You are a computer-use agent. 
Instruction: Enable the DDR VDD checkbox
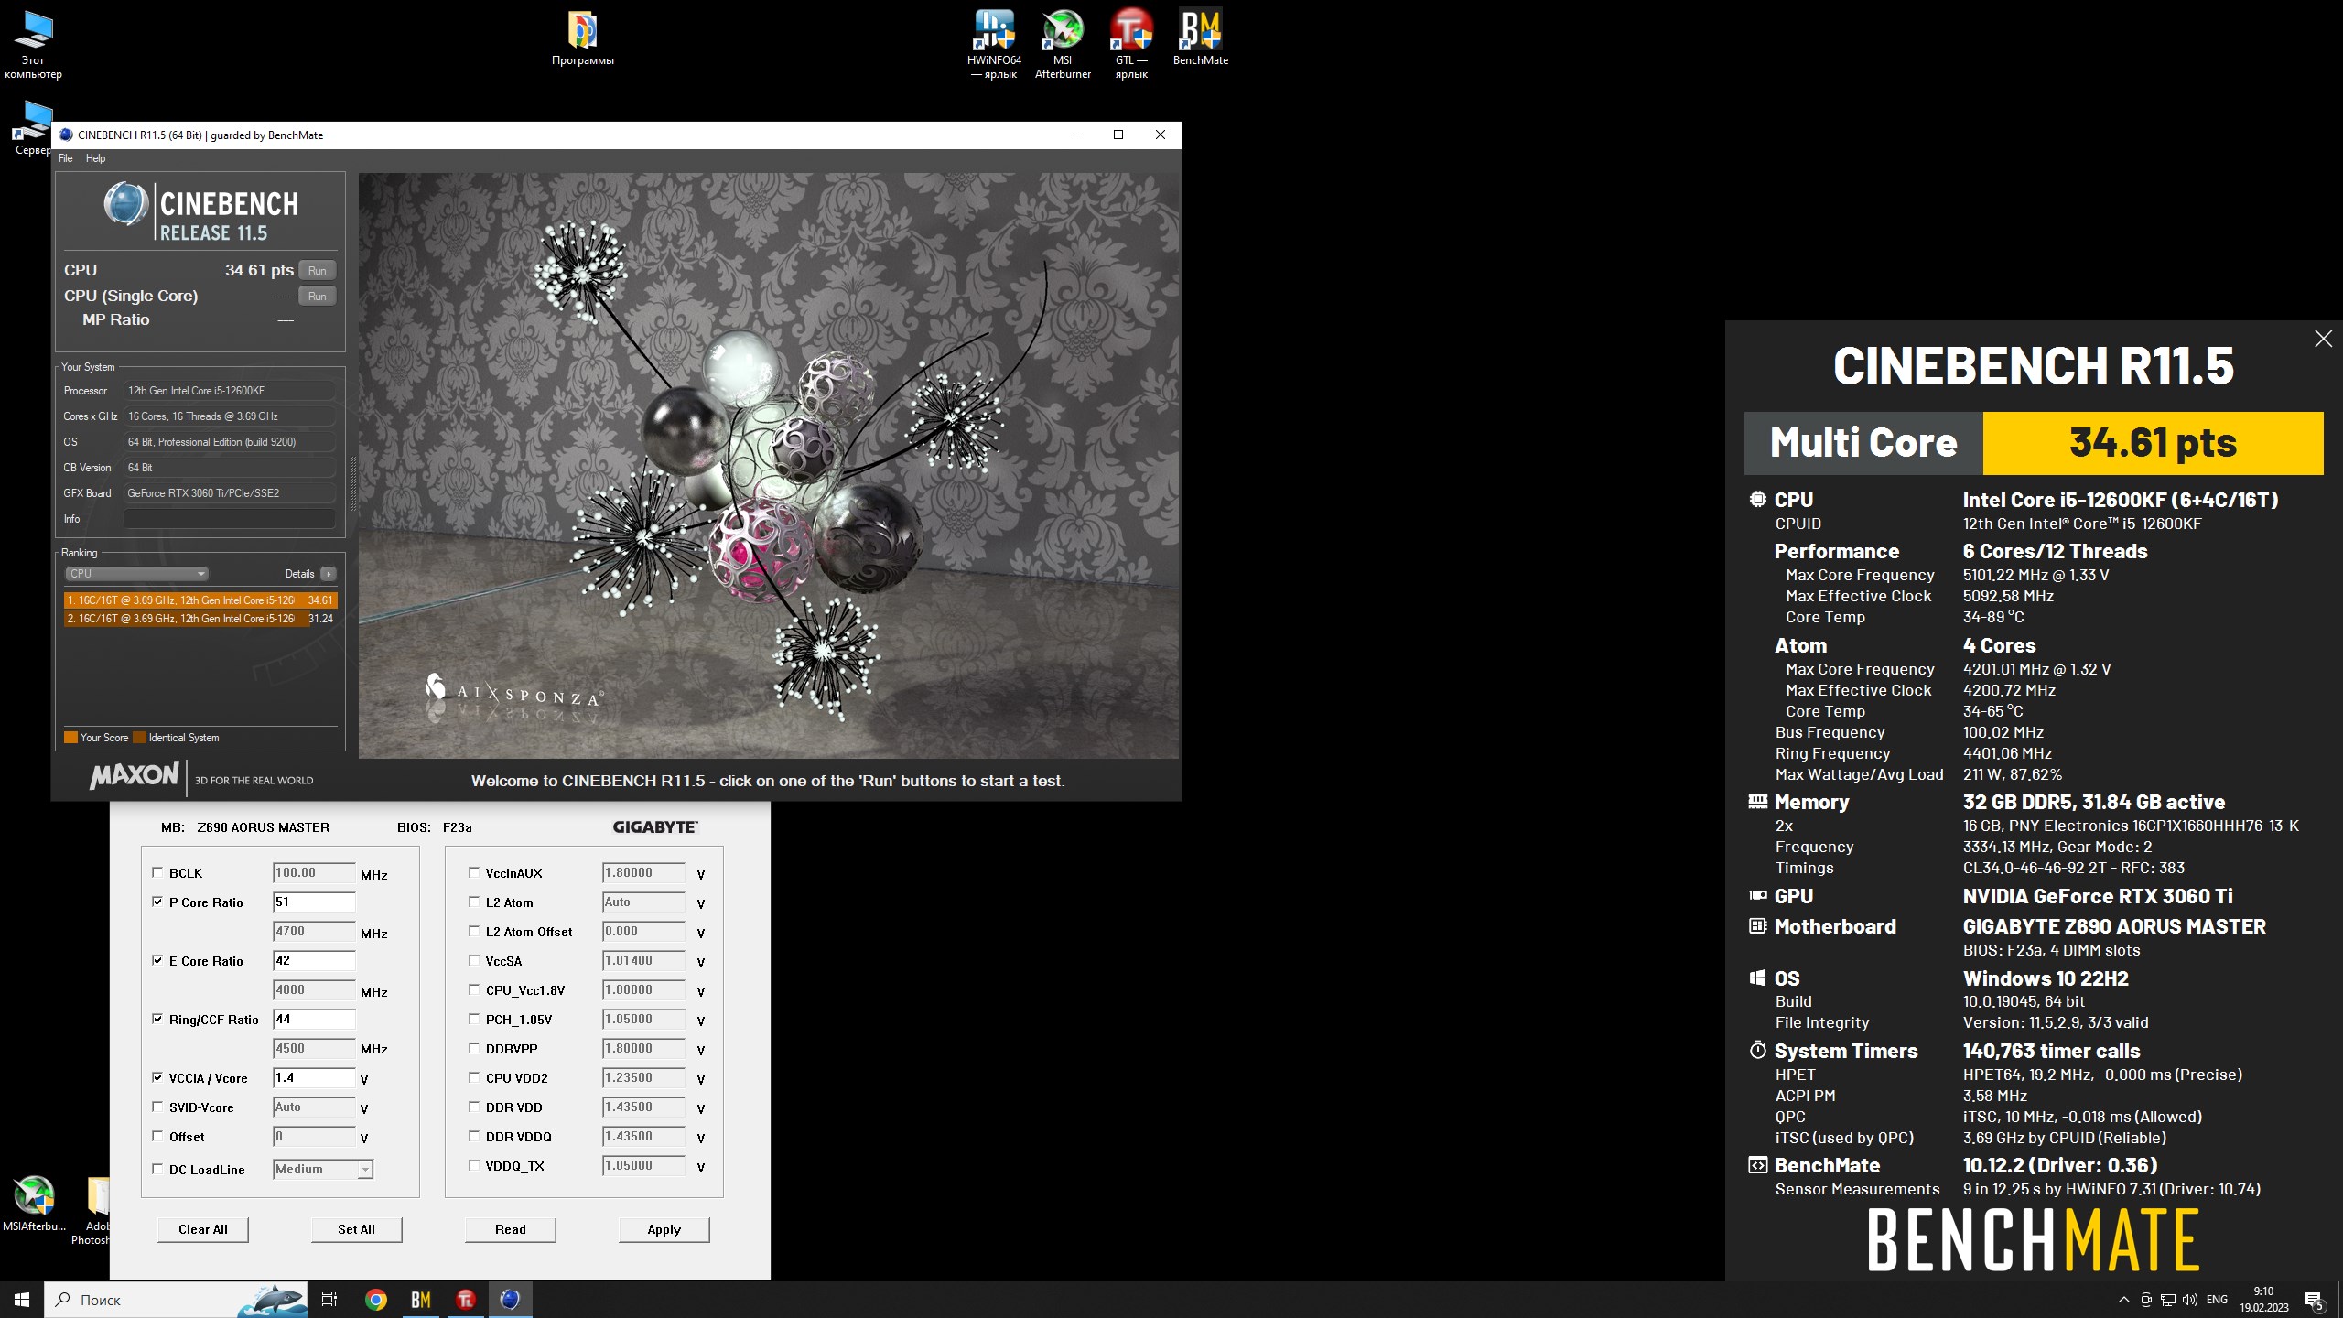pyautogui.click(x=474, y=1107)
